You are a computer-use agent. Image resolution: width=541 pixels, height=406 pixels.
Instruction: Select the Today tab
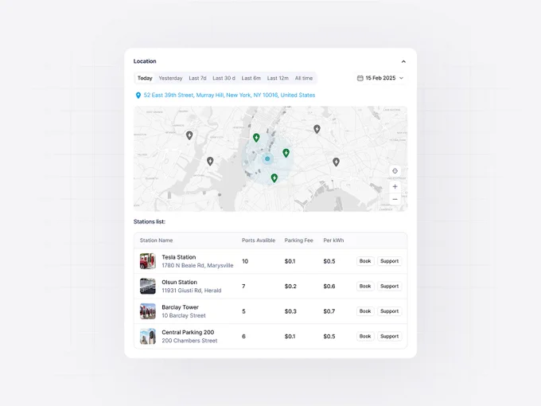click(x=145, y=78)
